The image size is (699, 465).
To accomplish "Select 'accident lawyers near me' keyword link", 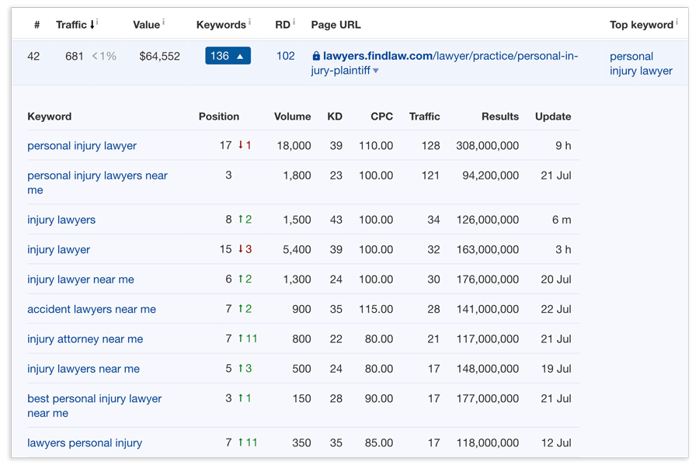I will 92,309.
